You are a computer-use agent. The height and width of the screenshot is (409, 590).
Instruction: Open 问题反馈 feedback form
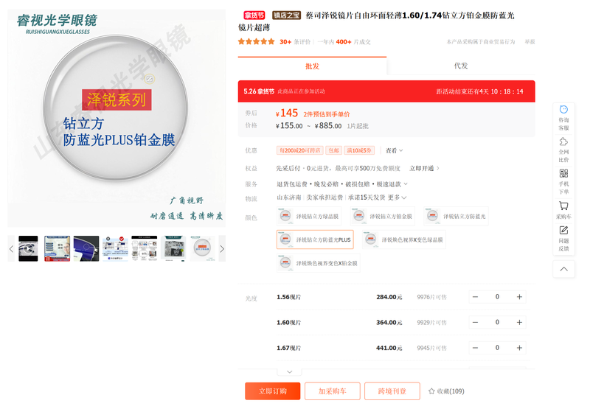coord(563,238)
